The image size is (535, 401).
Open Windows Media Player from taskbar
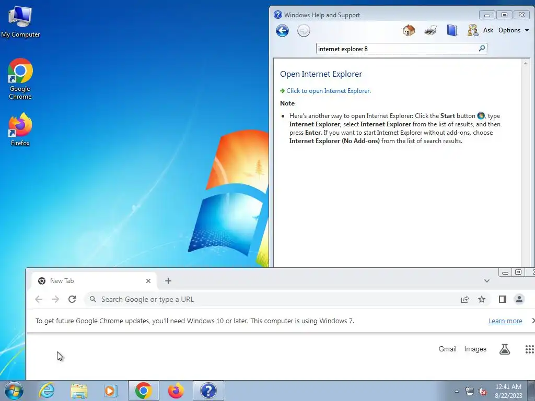111,391
